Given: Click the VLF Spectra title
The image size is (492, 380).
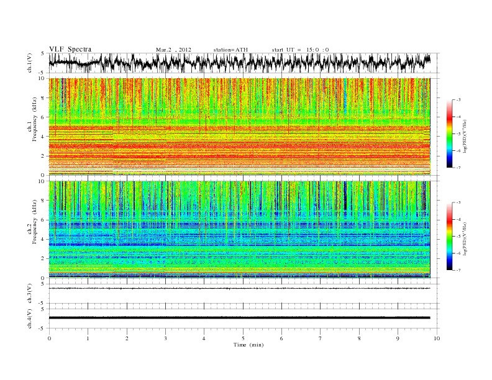Looking at the screenshot, I should coord(70,49).
